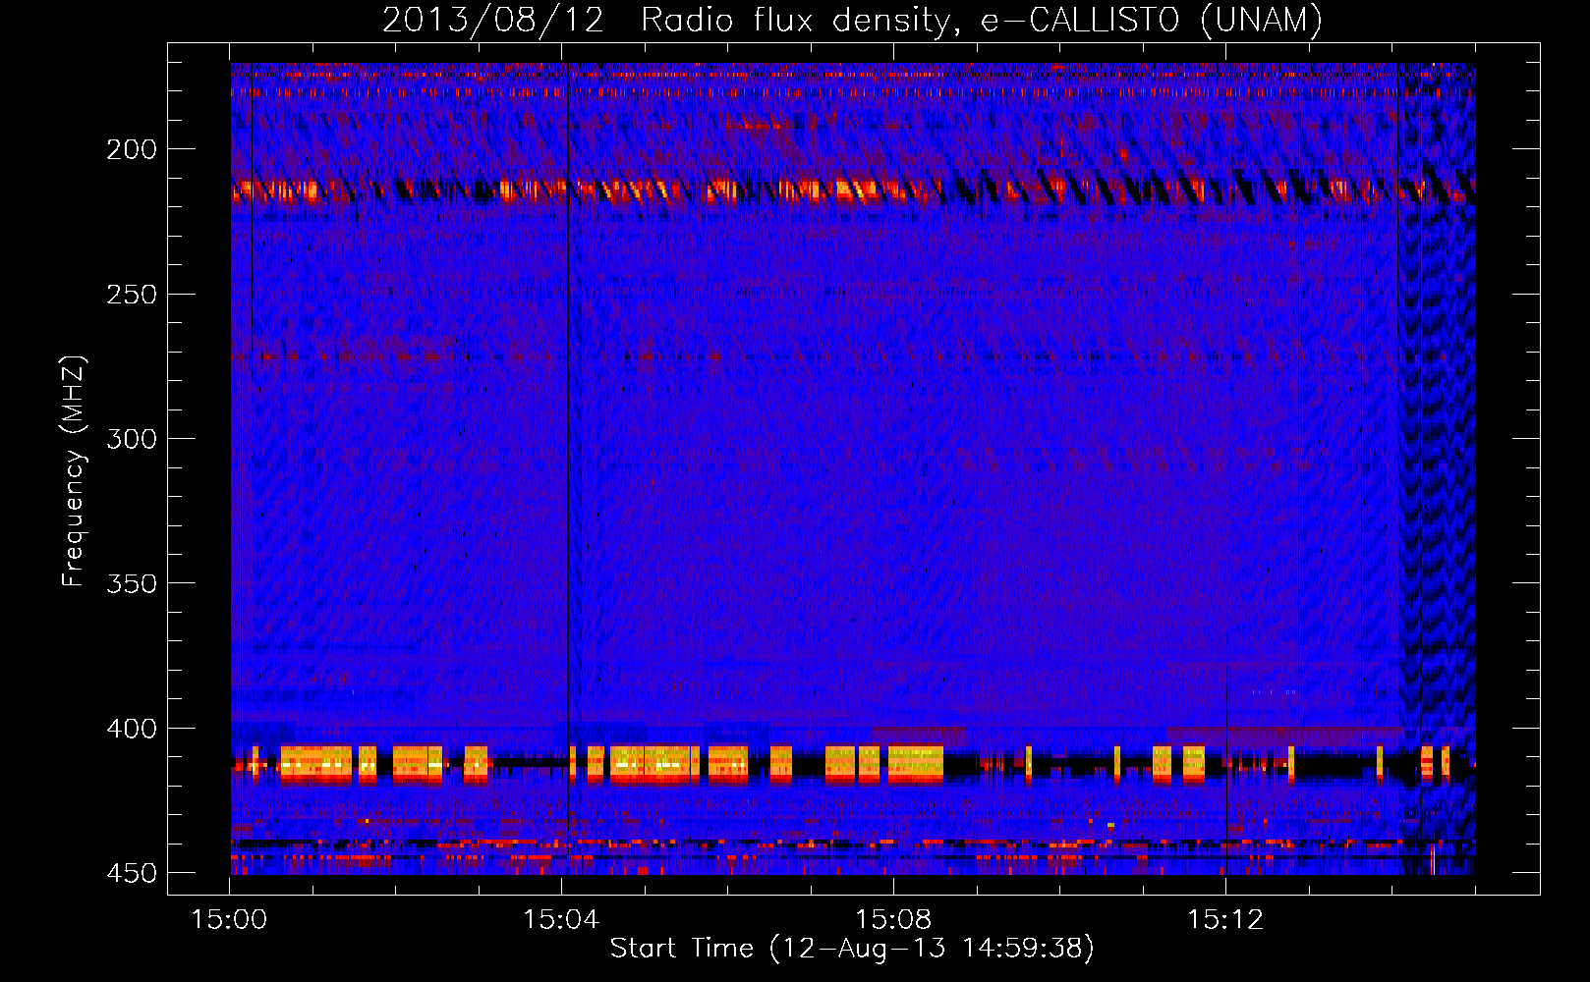Click the 400 frequency tick label
1590x982 pixels.
point(132,729)
